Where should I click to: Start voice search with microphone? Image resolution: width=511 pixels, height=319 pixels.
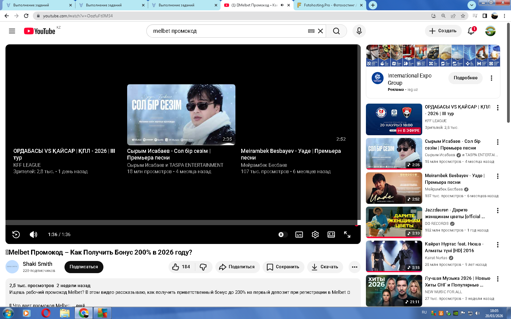tap(359, 31)
